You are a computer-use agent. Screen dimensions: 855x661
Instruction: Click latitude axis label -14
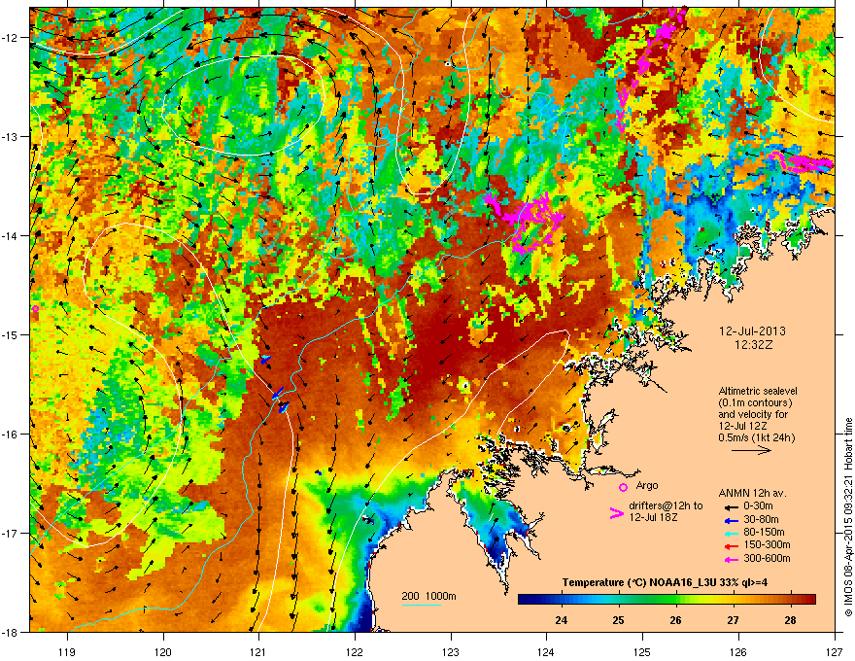pos(11,235)
